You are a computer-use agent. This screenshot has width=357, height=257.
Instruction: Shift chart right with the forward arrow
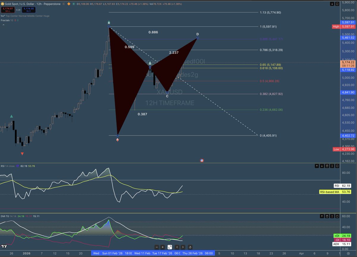[183, 247]
